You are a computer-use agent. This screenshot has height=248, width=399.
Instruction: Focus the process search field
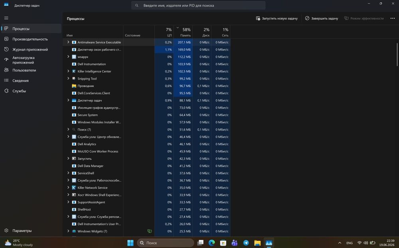click(x=198, y=5)
